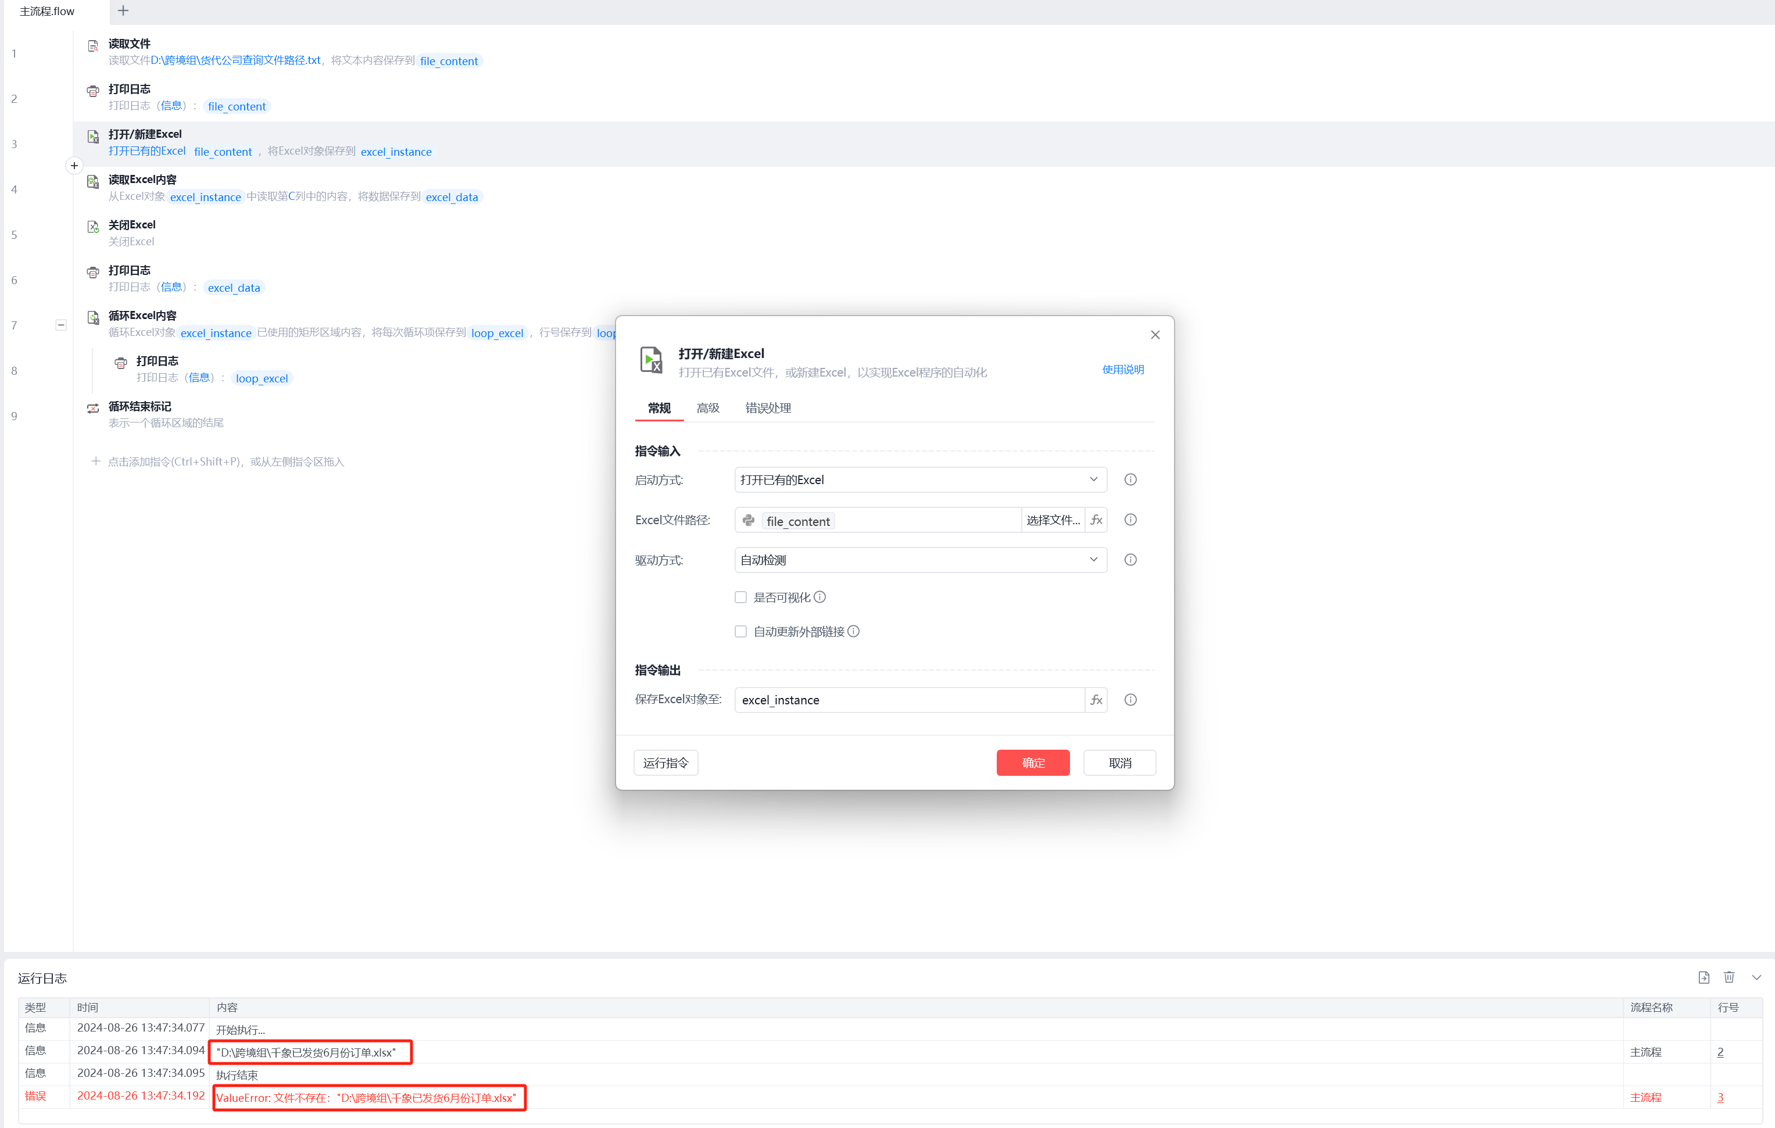Check the 自动更新外部链接 checkbox
Image resolution: width=1775 pixels, height=1128 pixels.
tap(741, 632)
